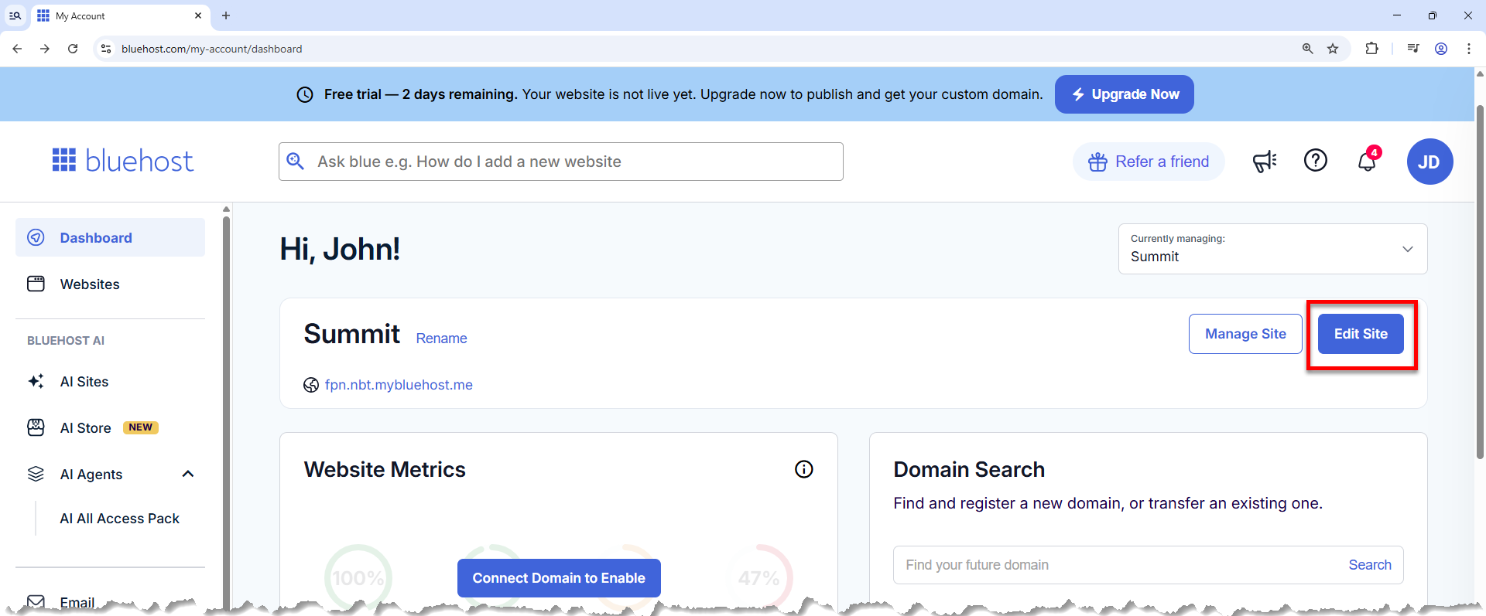Screen dimensions: 1486x616
Task: Click the Bluehost logo
Action: (x=122, y=161)
